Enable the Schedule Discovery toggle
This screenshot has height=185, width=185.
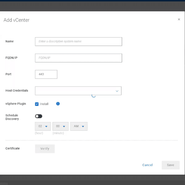pyautogui.click(x=39, y=116)
